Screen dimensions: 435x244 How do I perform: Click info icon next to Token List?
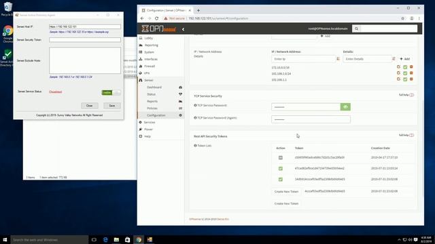[x=195, y=146]
